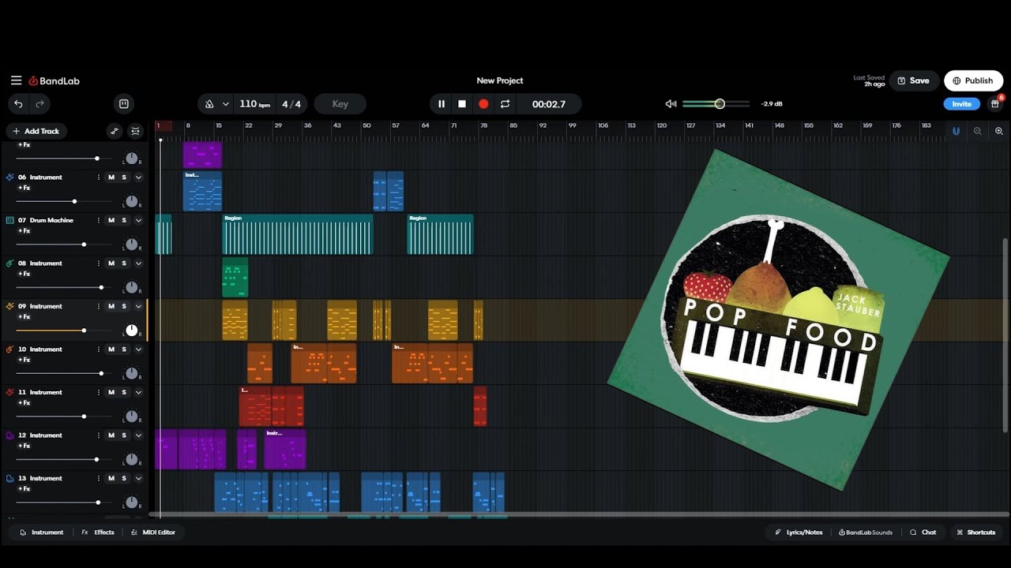
Task: Expand track 06 Instrument chevron
Action: pyautogui.click(x=138, y=177)
